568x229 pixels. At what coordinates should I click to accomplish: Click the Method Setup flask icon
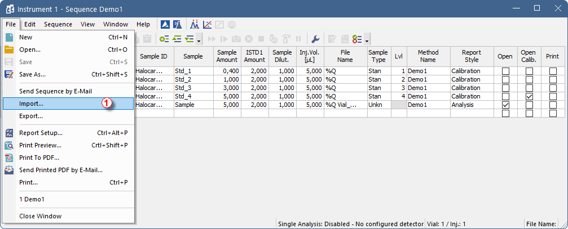(177, 24)
